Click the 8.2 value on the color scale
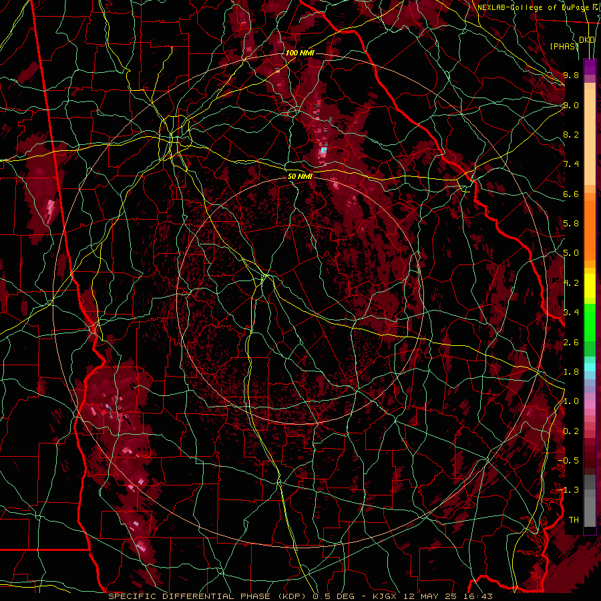 571,134
